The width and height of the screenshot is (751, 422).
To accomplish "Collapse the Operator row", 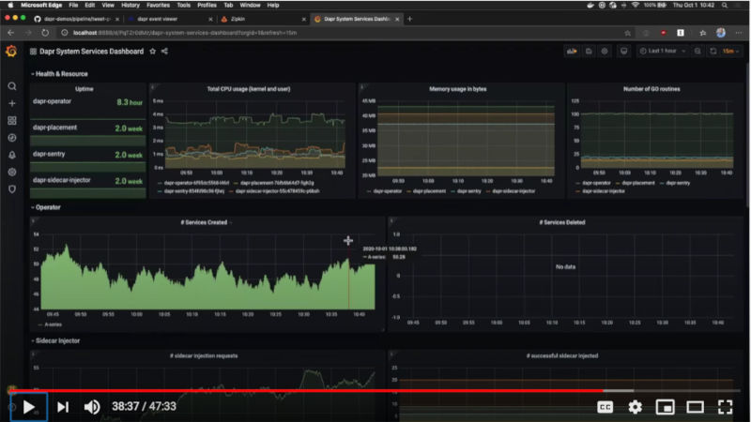I will [x=46, y=207].
